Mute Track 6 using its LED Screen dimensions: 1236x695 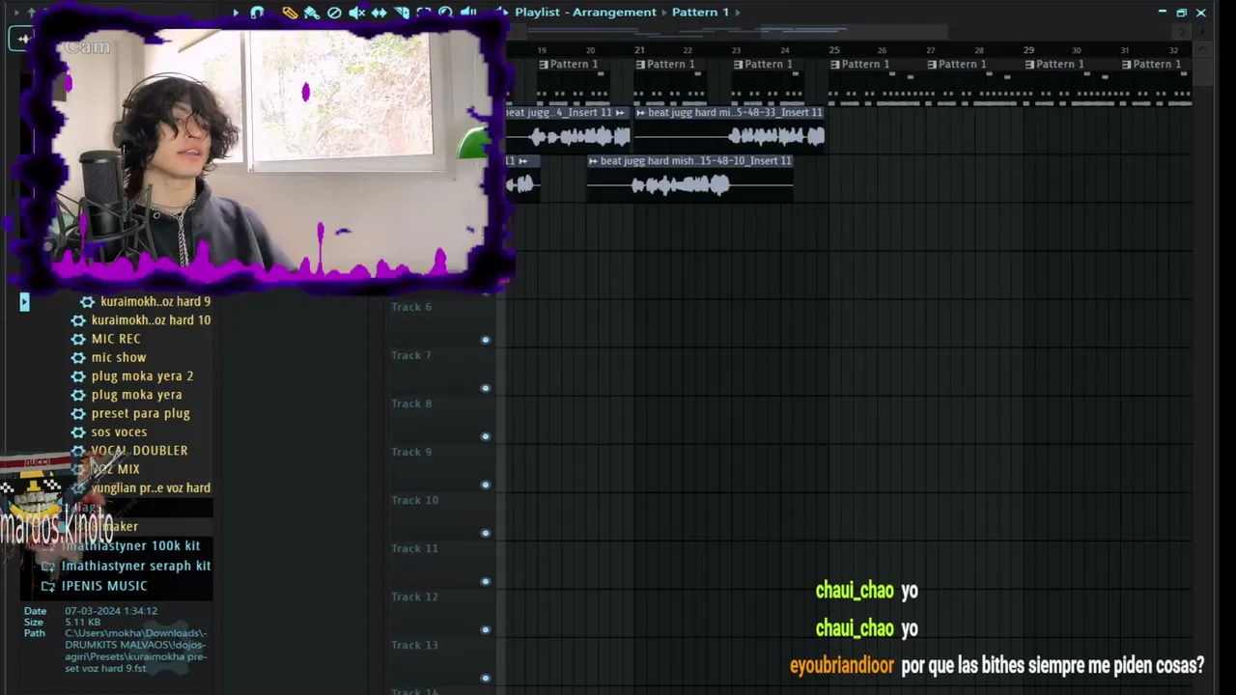486,340
